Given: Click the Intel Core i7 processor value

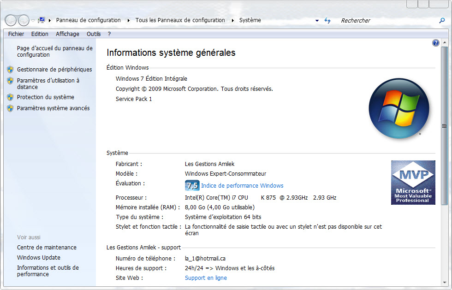Looking at the screenshot, I should coord(261,198).
